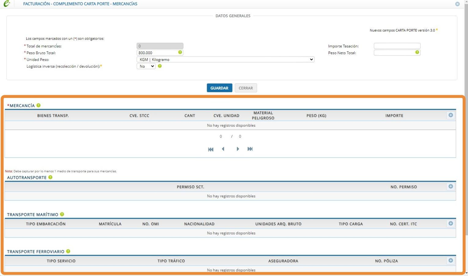Click the Guardar button
This screenshot has height=276, width=468.
(x=219, y=88)
